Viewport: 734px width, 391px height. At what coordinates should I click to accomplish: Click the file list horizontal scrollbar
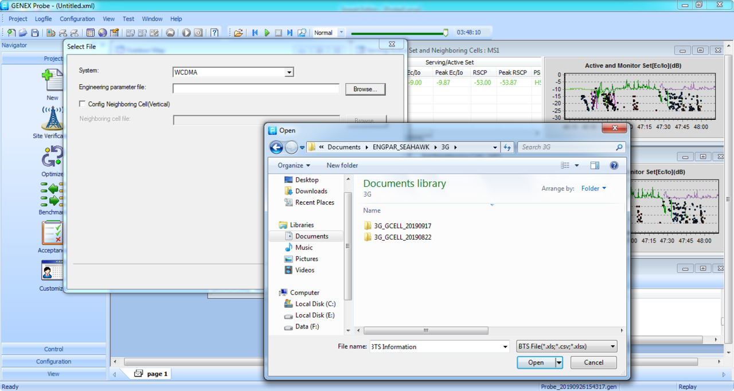click(x=425, y=330)
